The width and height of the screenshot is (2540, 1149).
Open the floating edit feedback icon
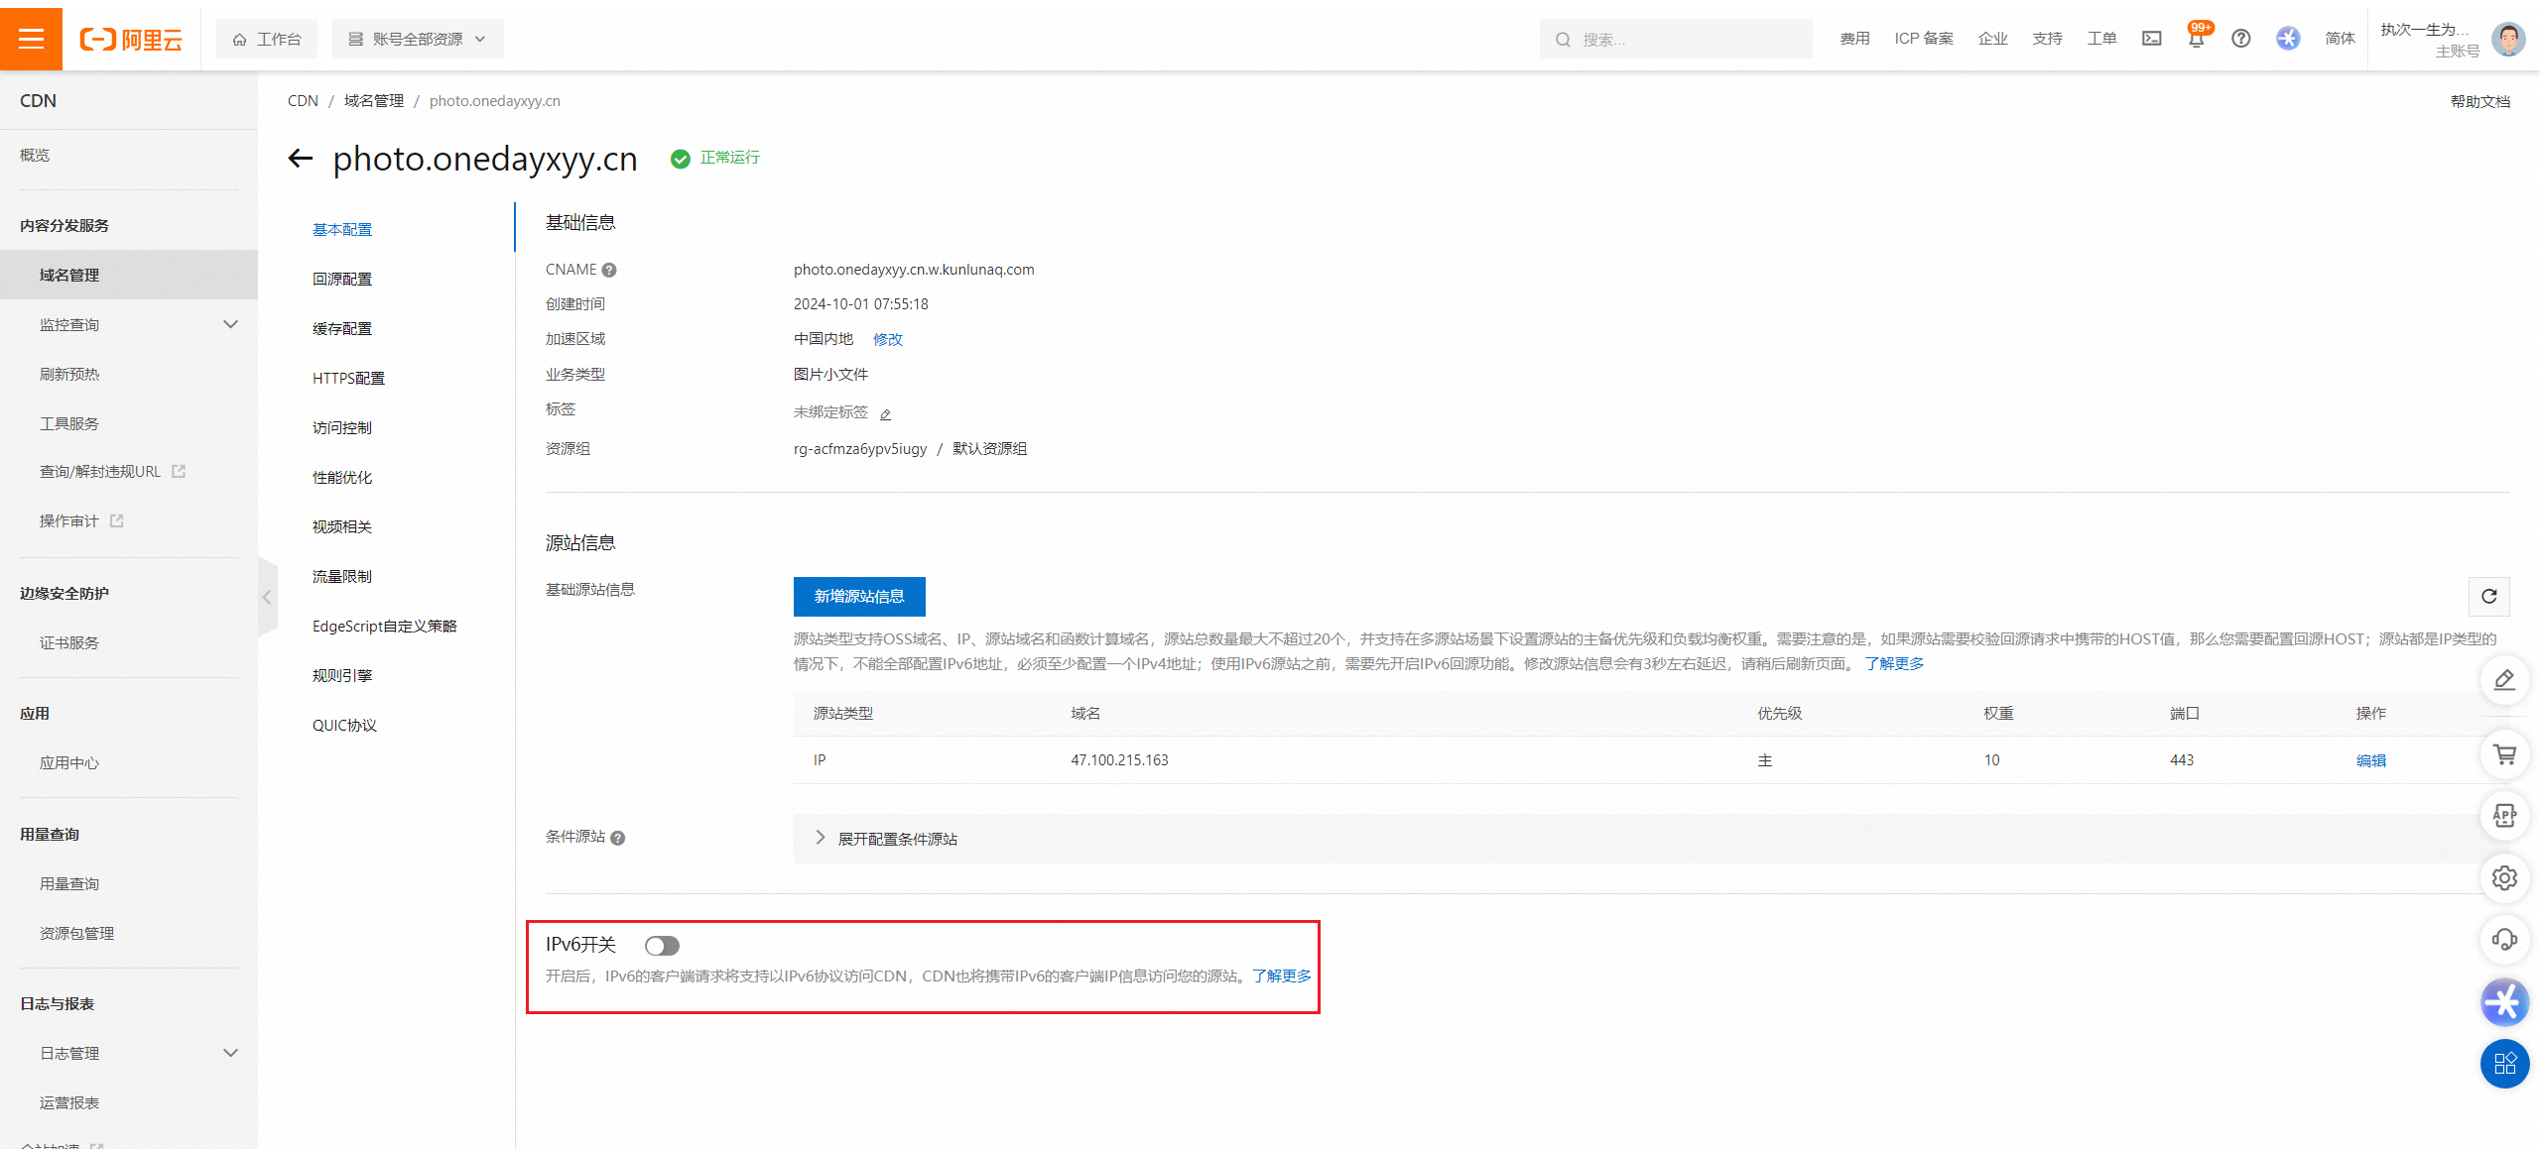pos(2504,680)
